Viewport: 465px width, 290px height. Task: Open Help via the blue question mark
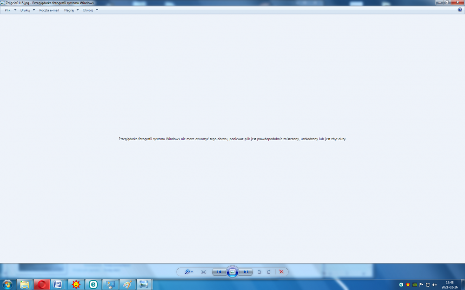click(460, 10)
